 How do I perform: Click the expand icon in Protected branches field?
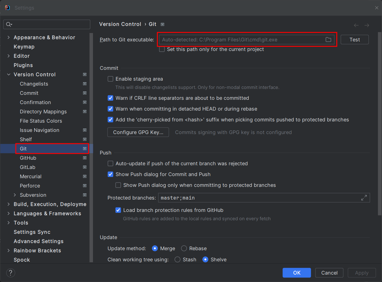[x=364, y=198]
